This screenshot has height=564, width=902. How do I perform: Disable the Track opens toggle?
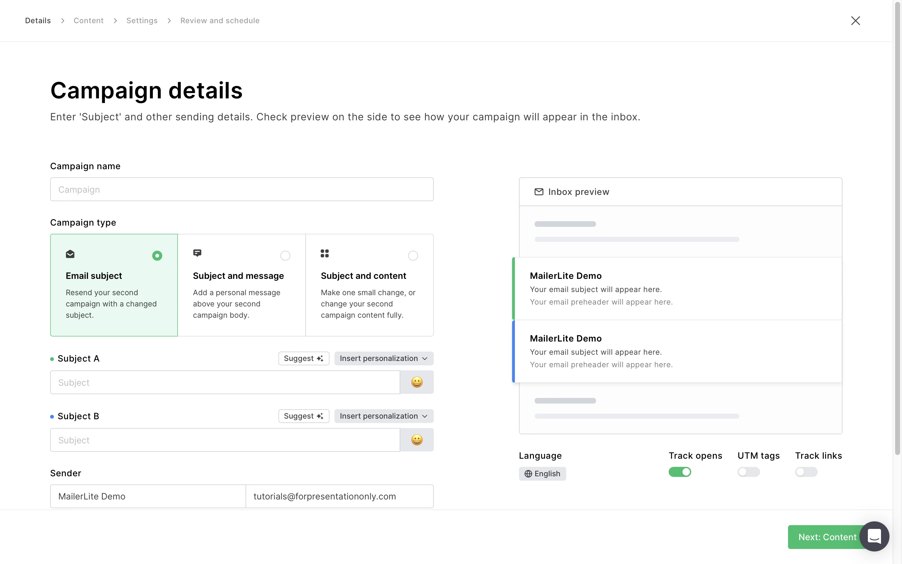tap(680, 472)
